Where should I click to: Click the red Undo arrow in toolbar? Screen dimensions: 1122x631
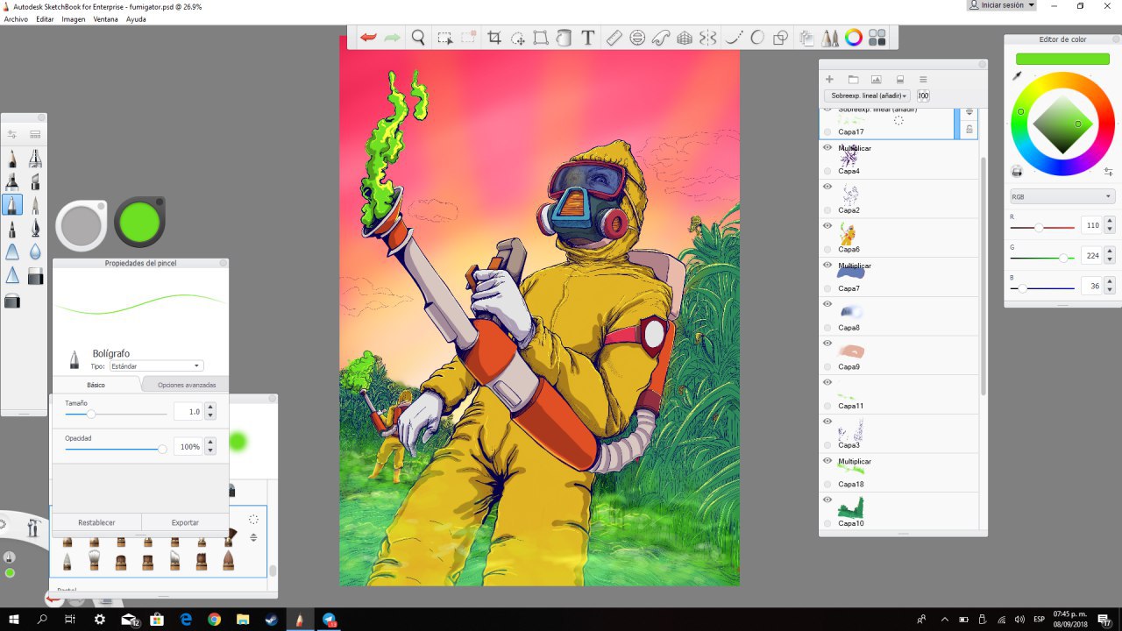(369, 38)
